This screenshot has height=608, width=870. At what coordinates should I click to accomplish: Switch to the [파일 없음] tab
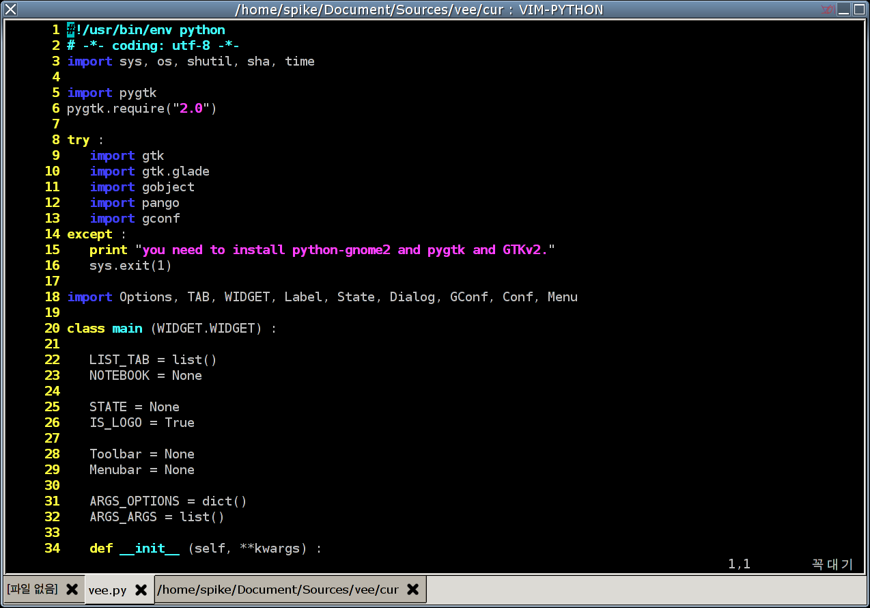coord(32,590)
